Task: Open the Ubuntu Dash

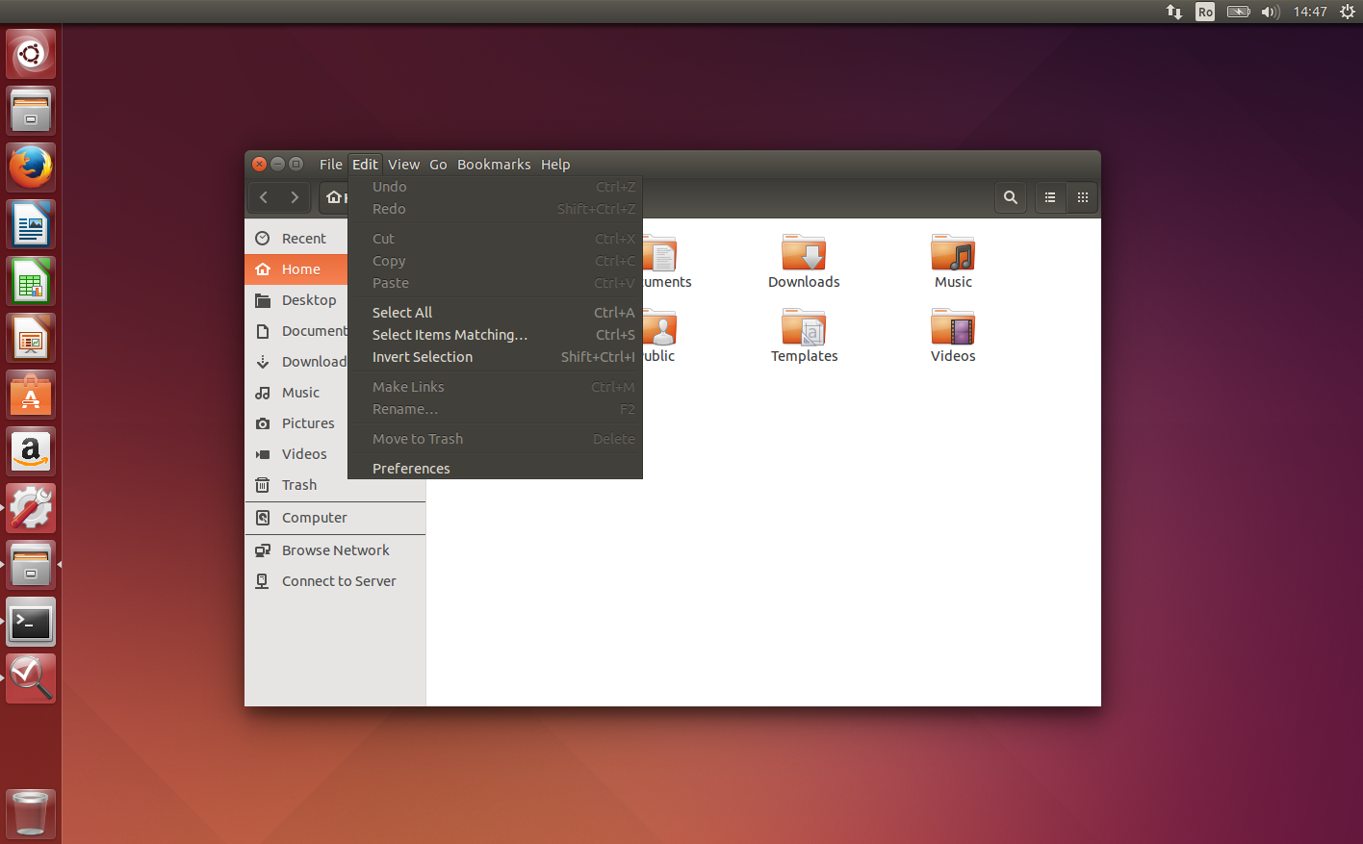Action: (31, 53)
